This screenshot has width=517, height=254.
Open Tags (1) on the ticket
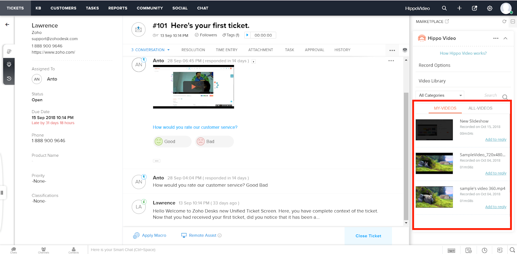[x=231, y=35]
